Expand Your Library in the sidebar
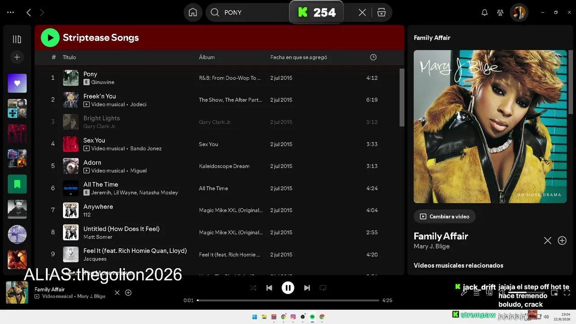This screenshot has height=324, width=576. point(17,39)
